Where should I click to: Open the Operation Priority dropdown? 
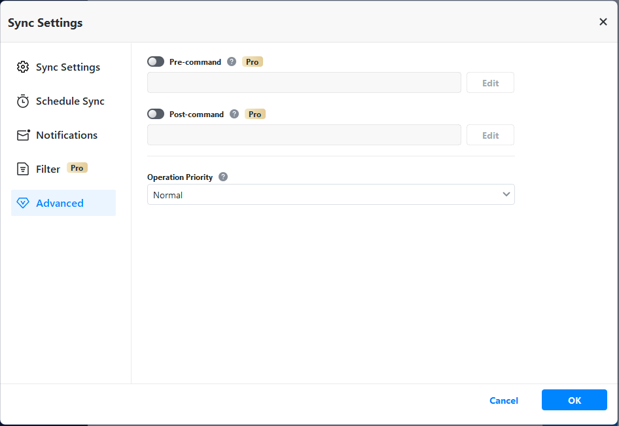pyautogui.click(x=330, y=195)
